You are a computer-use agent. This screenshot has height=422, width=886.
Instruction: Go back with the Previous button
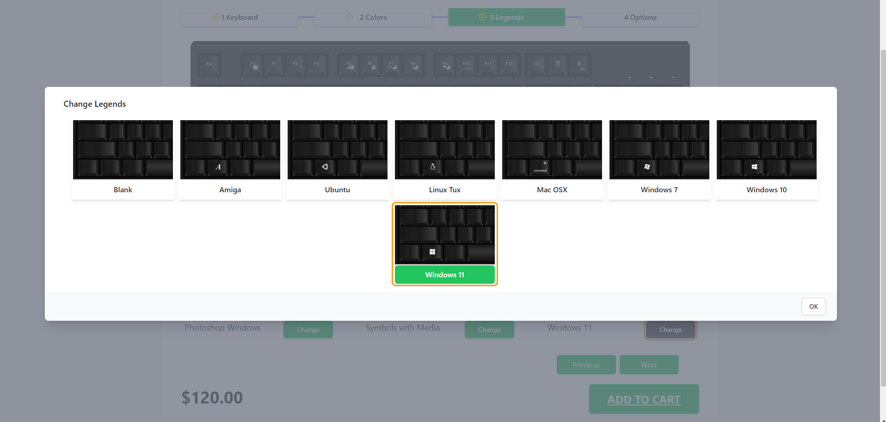click(x=586, y=365)
